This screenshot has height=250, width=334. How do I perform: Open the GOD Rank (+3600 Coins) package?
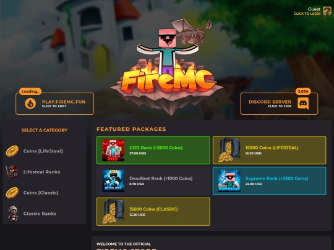(x=153, y=150)
